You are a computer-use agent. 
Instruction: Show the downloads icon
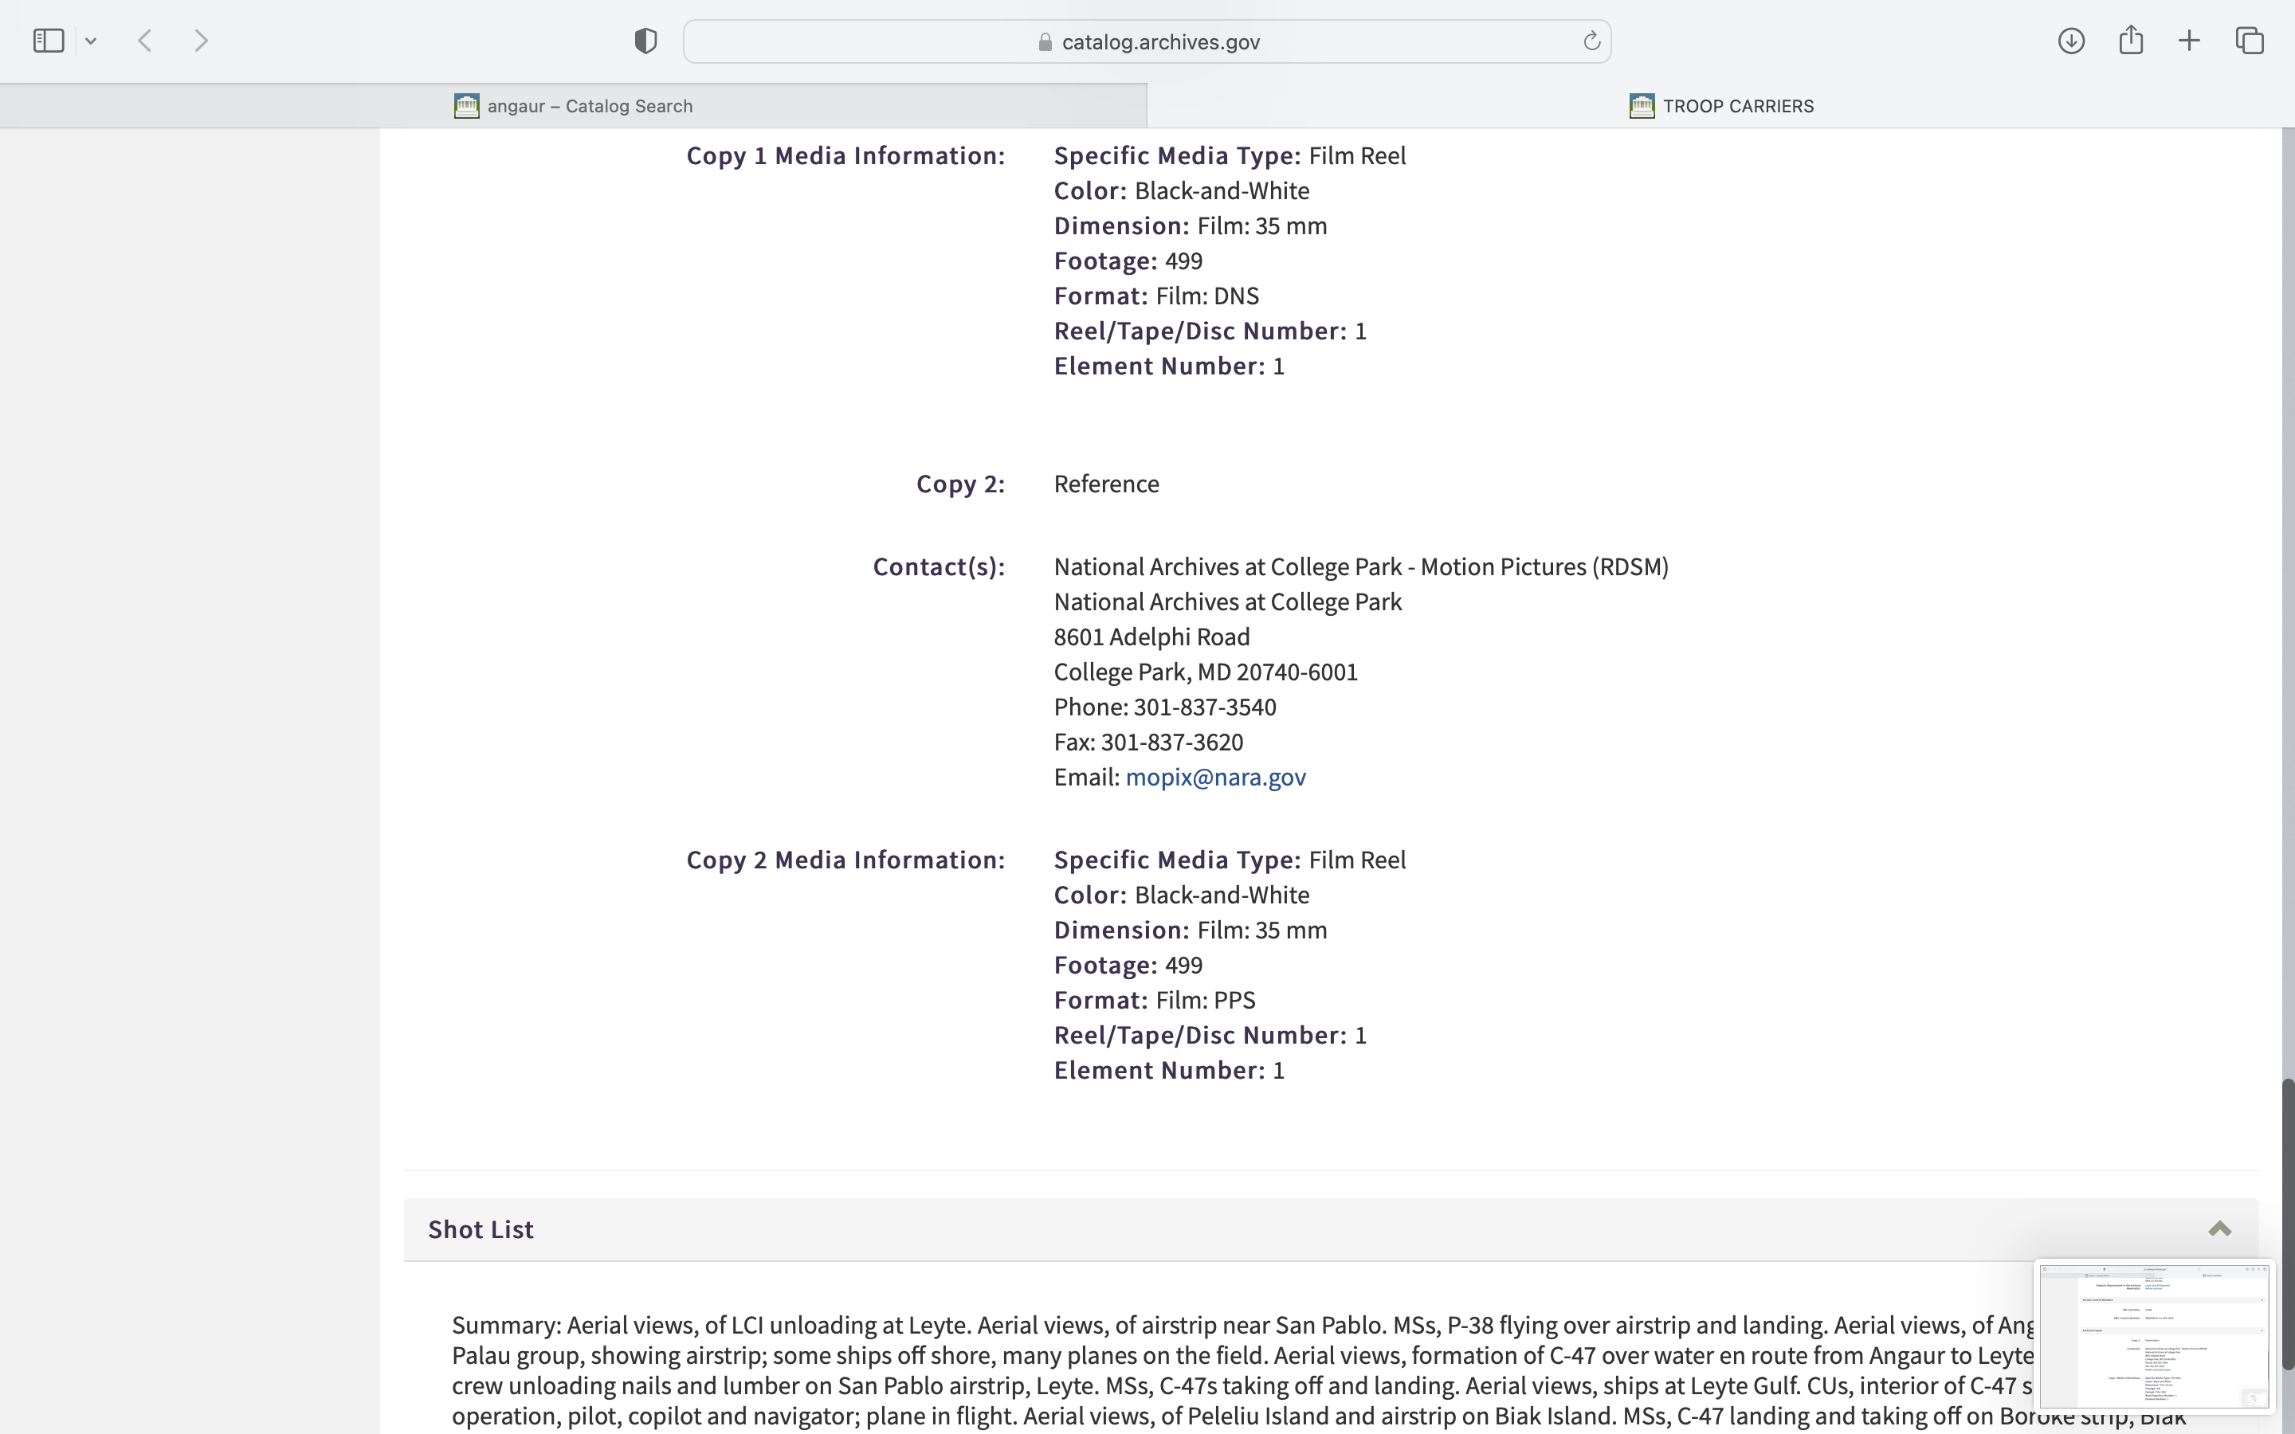2070,41
